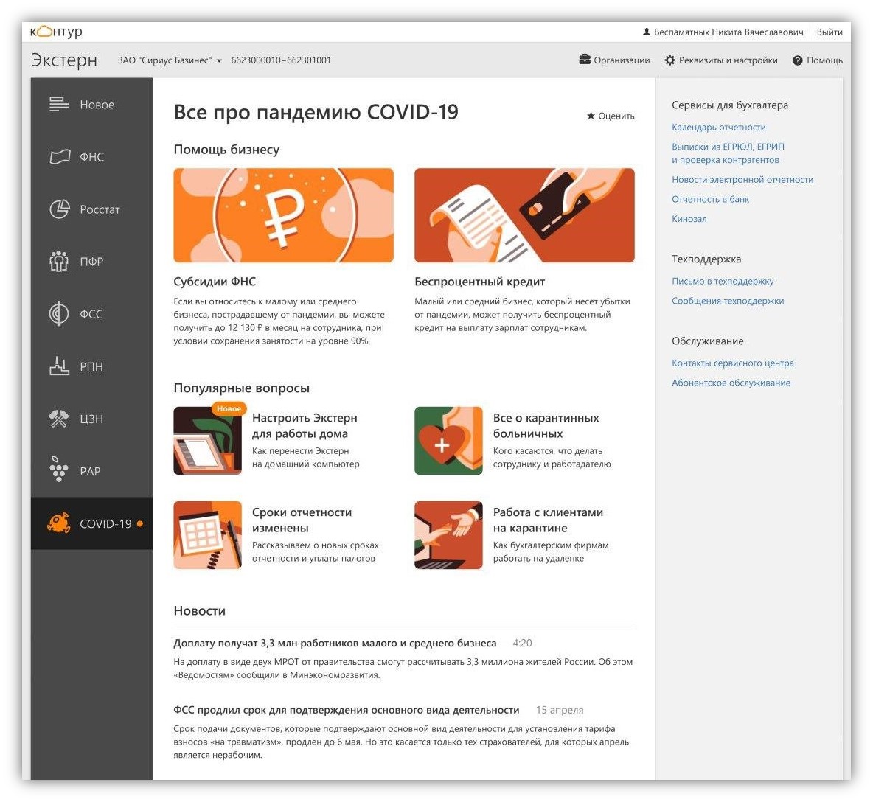Open the Субсидии ФНС ruble banner image

click(x=283, y=215)
